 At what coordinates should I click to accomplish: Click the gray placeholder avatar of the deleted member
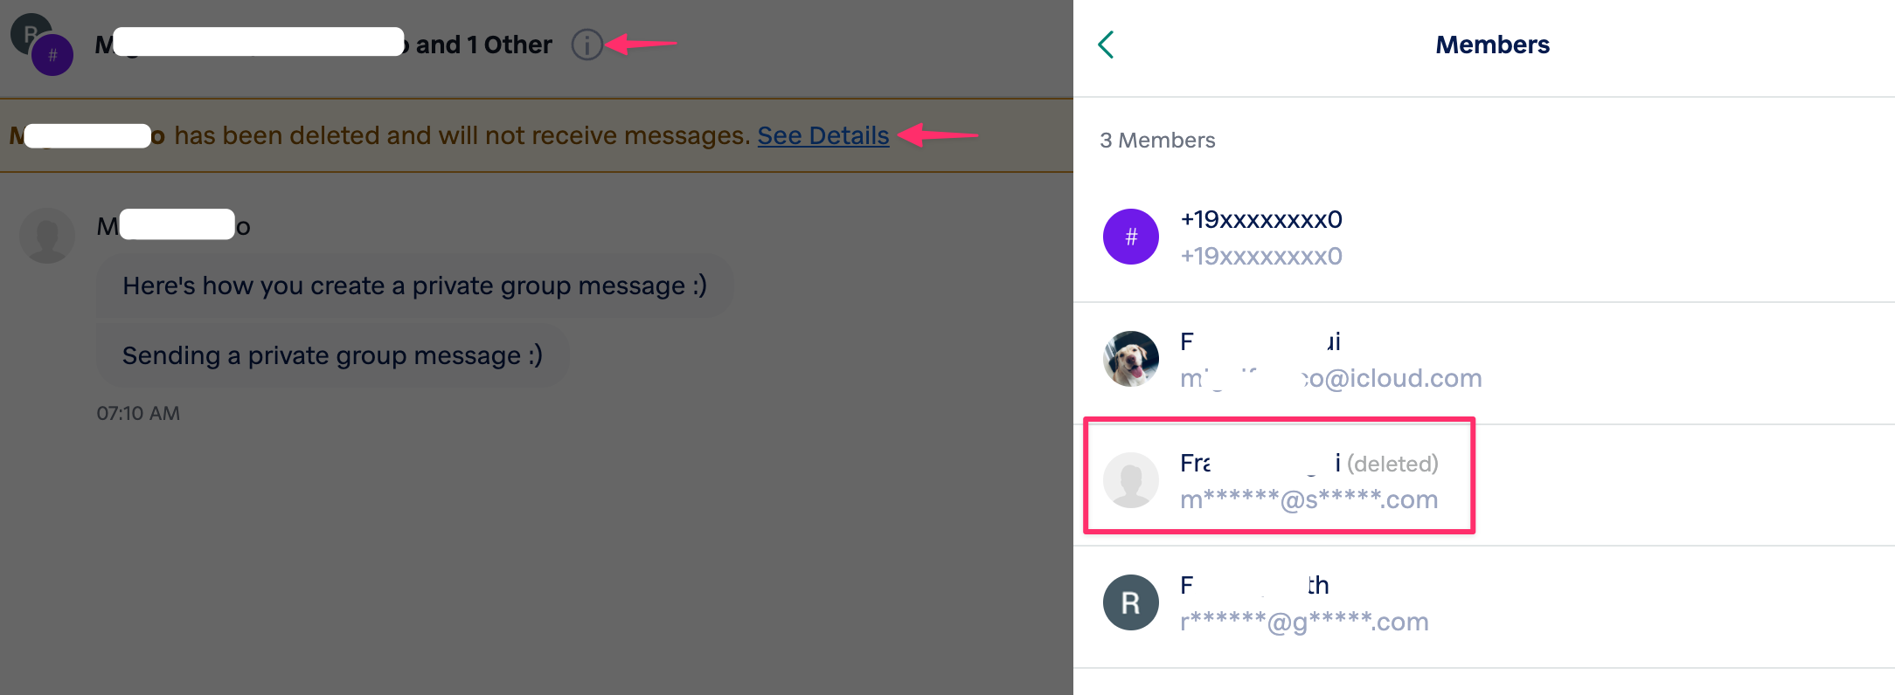(x=1130, y=480)
